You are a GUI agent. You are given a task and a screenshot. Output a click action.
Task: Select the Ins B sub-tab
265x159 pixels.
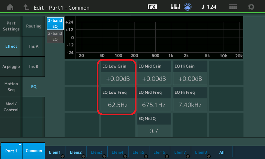coord(34,67)
